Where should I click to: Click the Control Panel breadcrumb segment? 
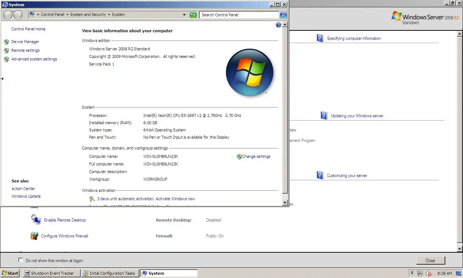[x=52, y=15]
